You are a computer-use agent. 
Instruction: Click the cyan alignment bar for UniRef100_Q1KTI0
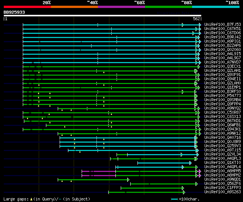[x=164, y=163]
